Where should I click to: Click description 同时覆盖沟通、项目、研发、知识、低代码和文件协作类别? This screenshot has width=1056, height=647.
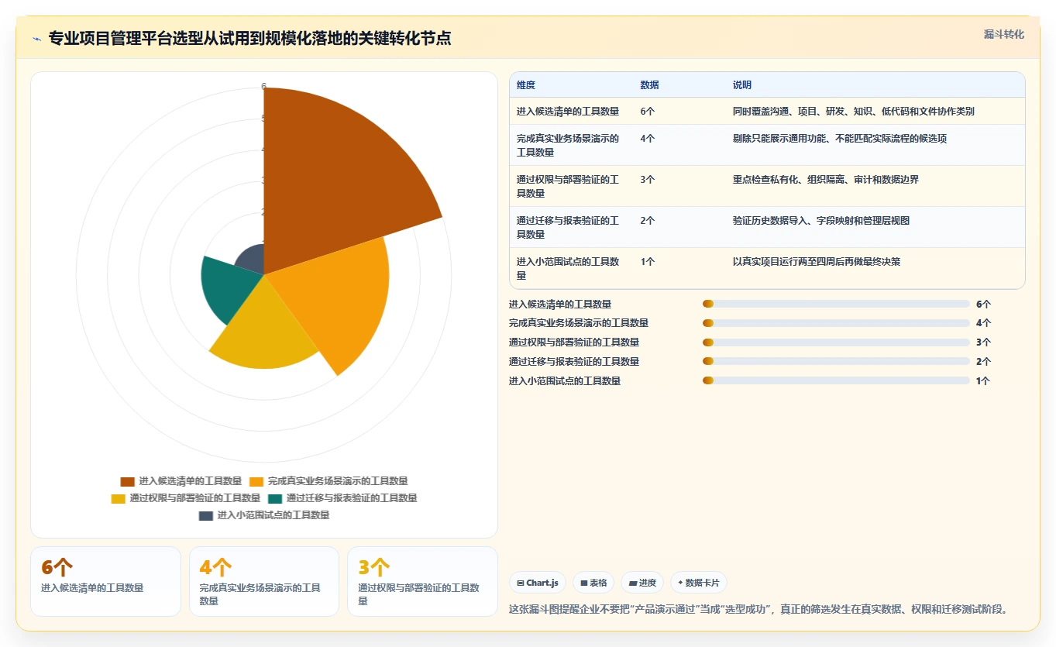(x=854, y=112)
